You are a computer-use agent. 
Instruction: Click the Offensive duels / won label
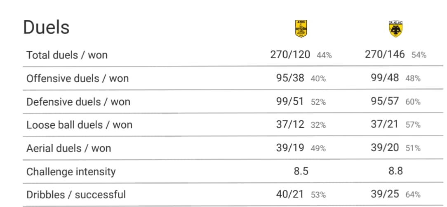(x=78, y=78)
